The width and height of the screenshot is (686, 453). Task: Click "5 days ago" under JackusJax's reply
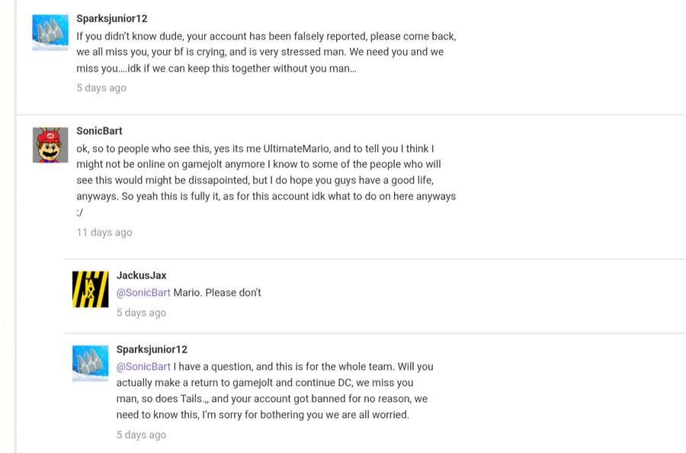point(141,313)
